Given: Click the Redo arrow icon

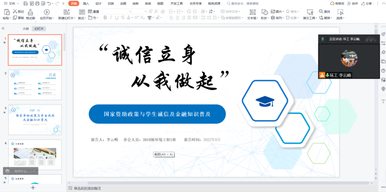Looking at the screenshot, I should click(x=57, y=4).
